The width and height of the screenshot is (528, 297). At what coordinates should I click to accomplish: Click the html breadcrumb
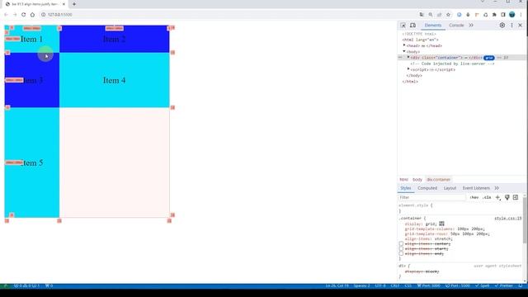(403, 180)
